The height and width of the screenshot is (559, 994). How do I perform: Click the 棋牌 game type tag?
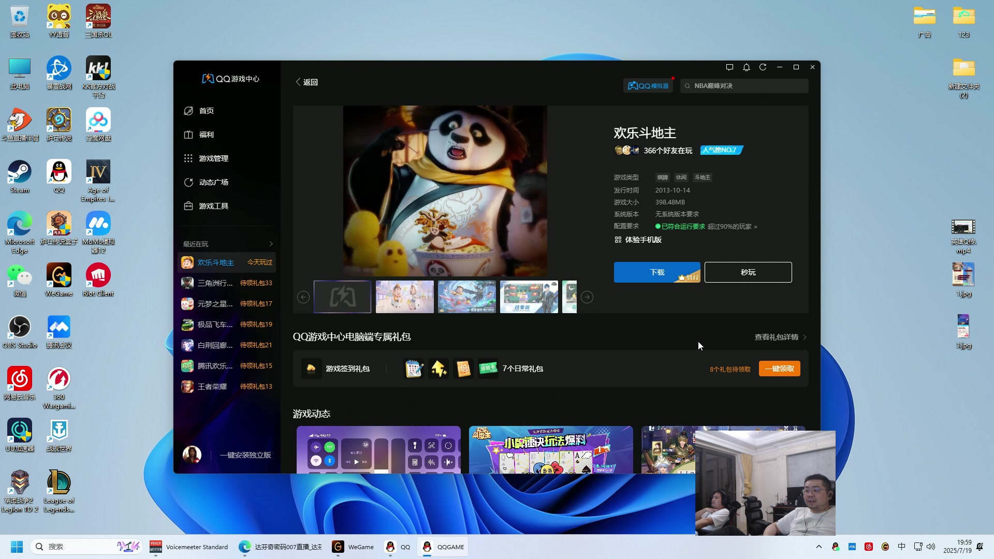coord(663,178)
